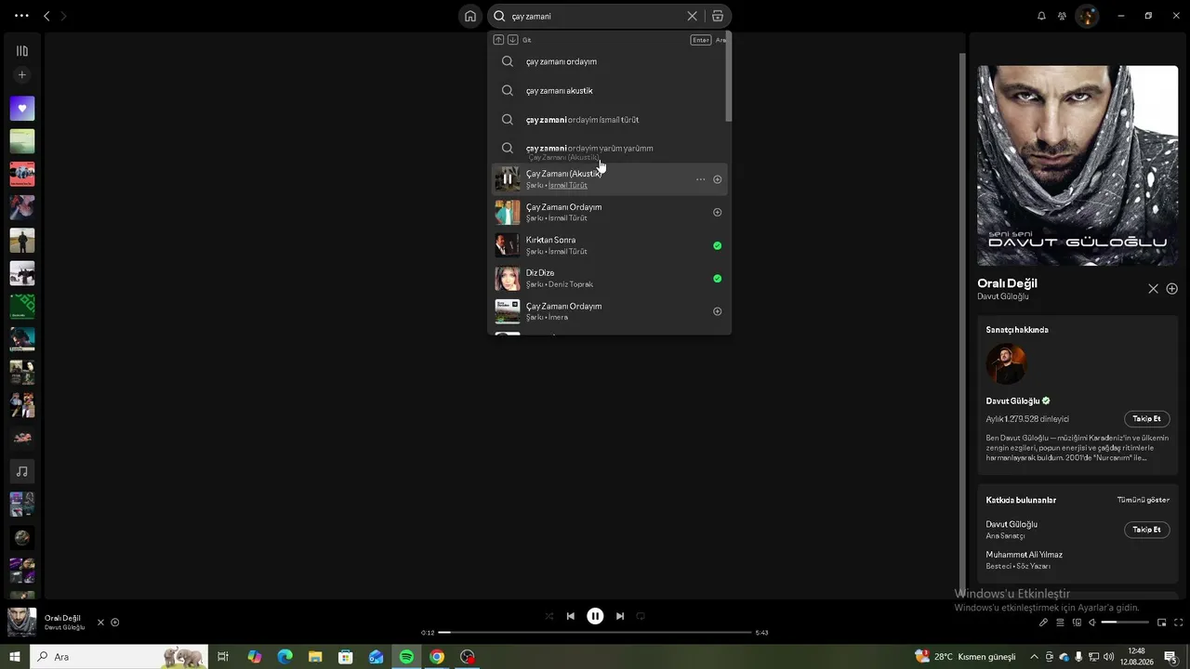Skip to the next track
The height and width of the screenshot is (669, 1190).
point(620,616)
